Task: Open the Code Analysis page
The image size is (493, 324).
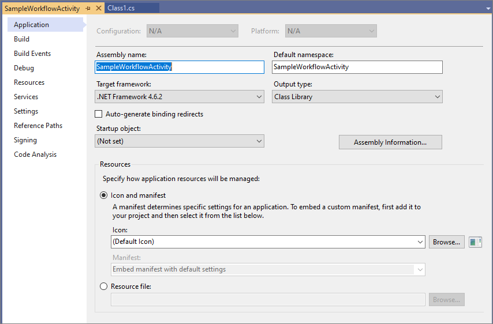Action: [35, 155]
